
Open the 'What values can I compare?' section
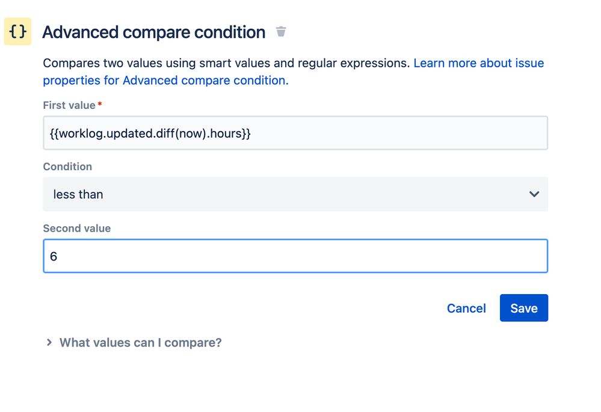[x=141, y=342]
